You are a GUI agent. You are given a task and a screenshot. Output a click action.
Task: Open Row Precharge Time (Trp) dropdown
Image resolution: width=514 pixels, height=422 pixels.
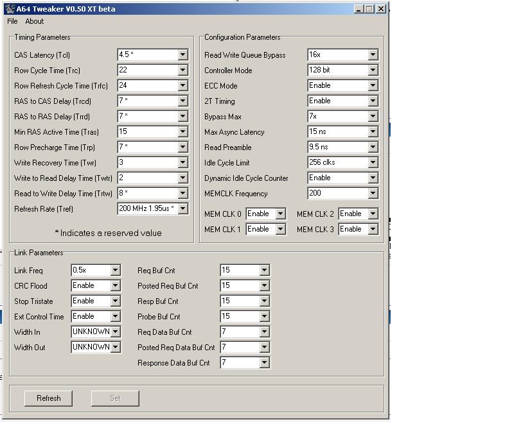[183, 147]
